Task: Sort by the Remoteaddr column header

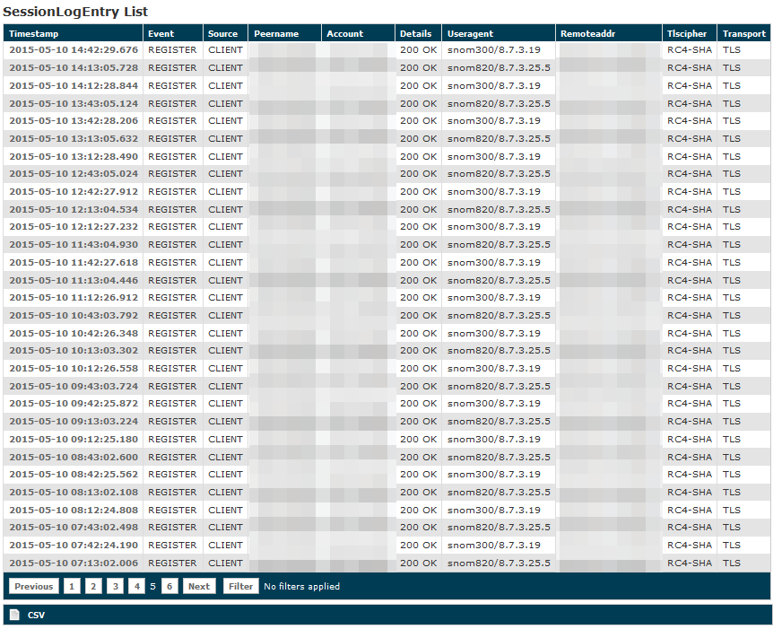Action: (x=587, y=34)
